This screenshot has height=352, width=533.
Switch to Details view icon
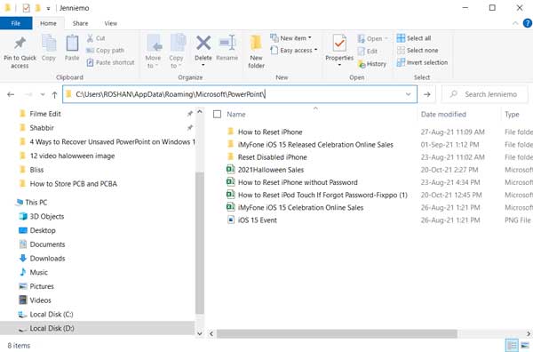click(x=512, y=346)
